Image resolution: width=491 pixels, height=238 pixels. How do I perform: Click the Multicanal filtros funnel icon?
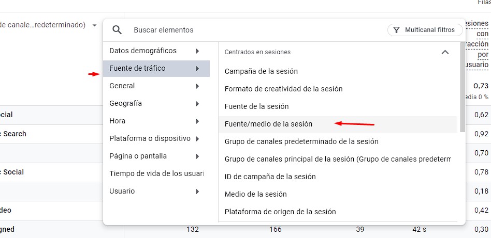pyautogui.click(x=396, y=30)
